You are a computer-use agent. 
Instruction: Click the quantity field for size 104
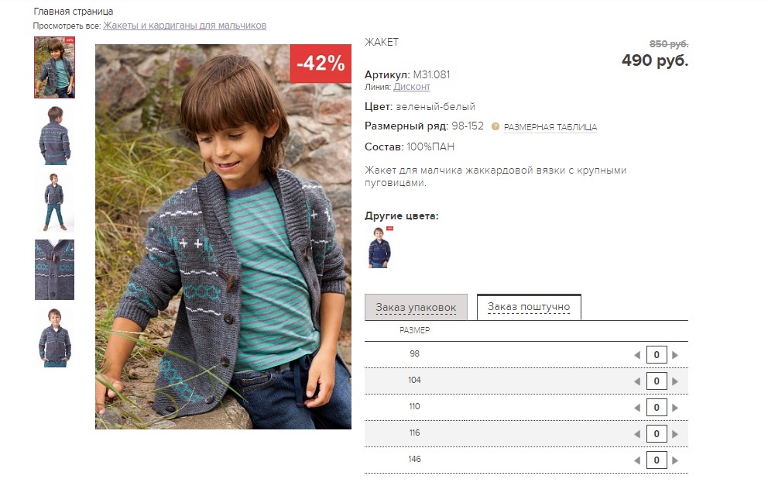click(657, 381)
